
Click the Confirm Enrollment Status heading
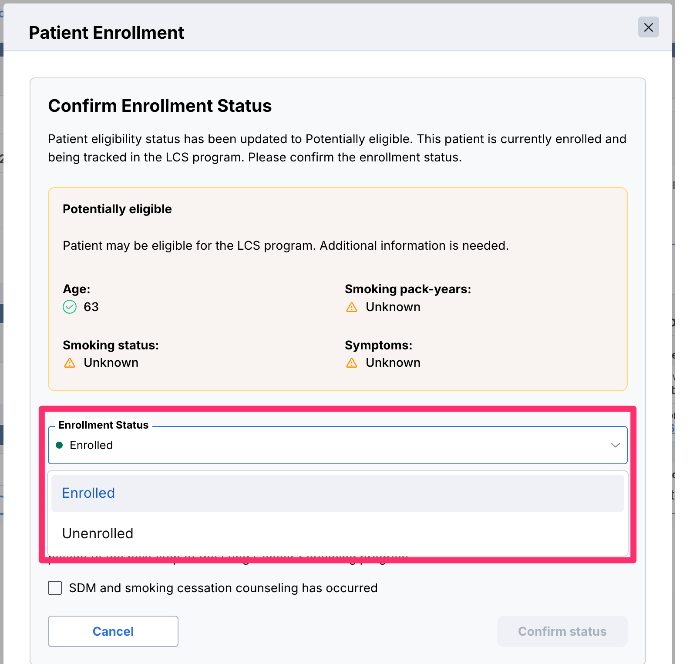[x=160, y=106]
